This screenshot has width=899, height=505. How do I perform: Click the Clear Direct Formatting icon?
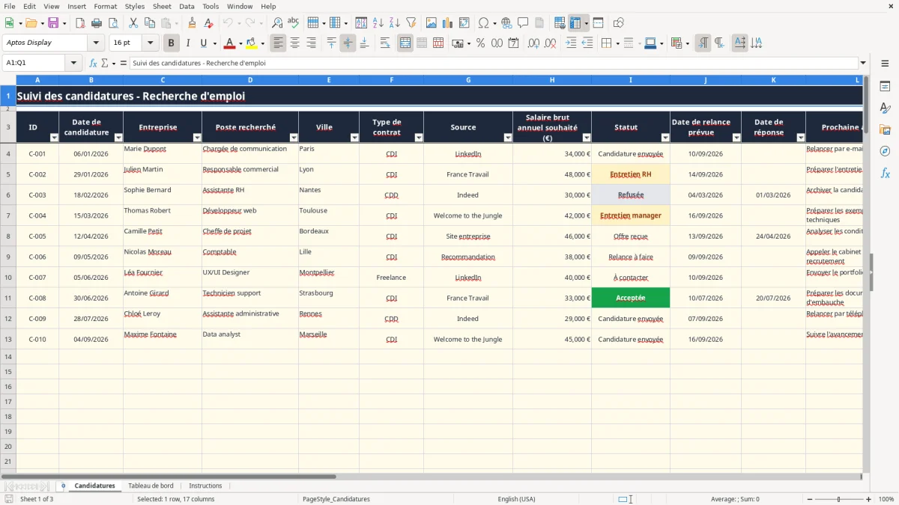[x=208, y=23]
